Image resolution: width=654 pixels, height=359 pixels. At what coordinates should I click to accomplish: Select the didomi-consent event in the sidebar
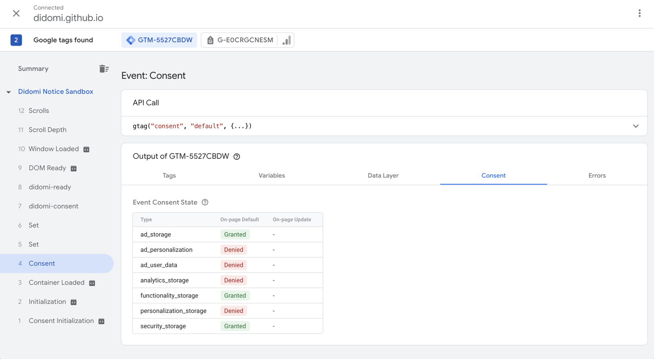click(52, 206)
